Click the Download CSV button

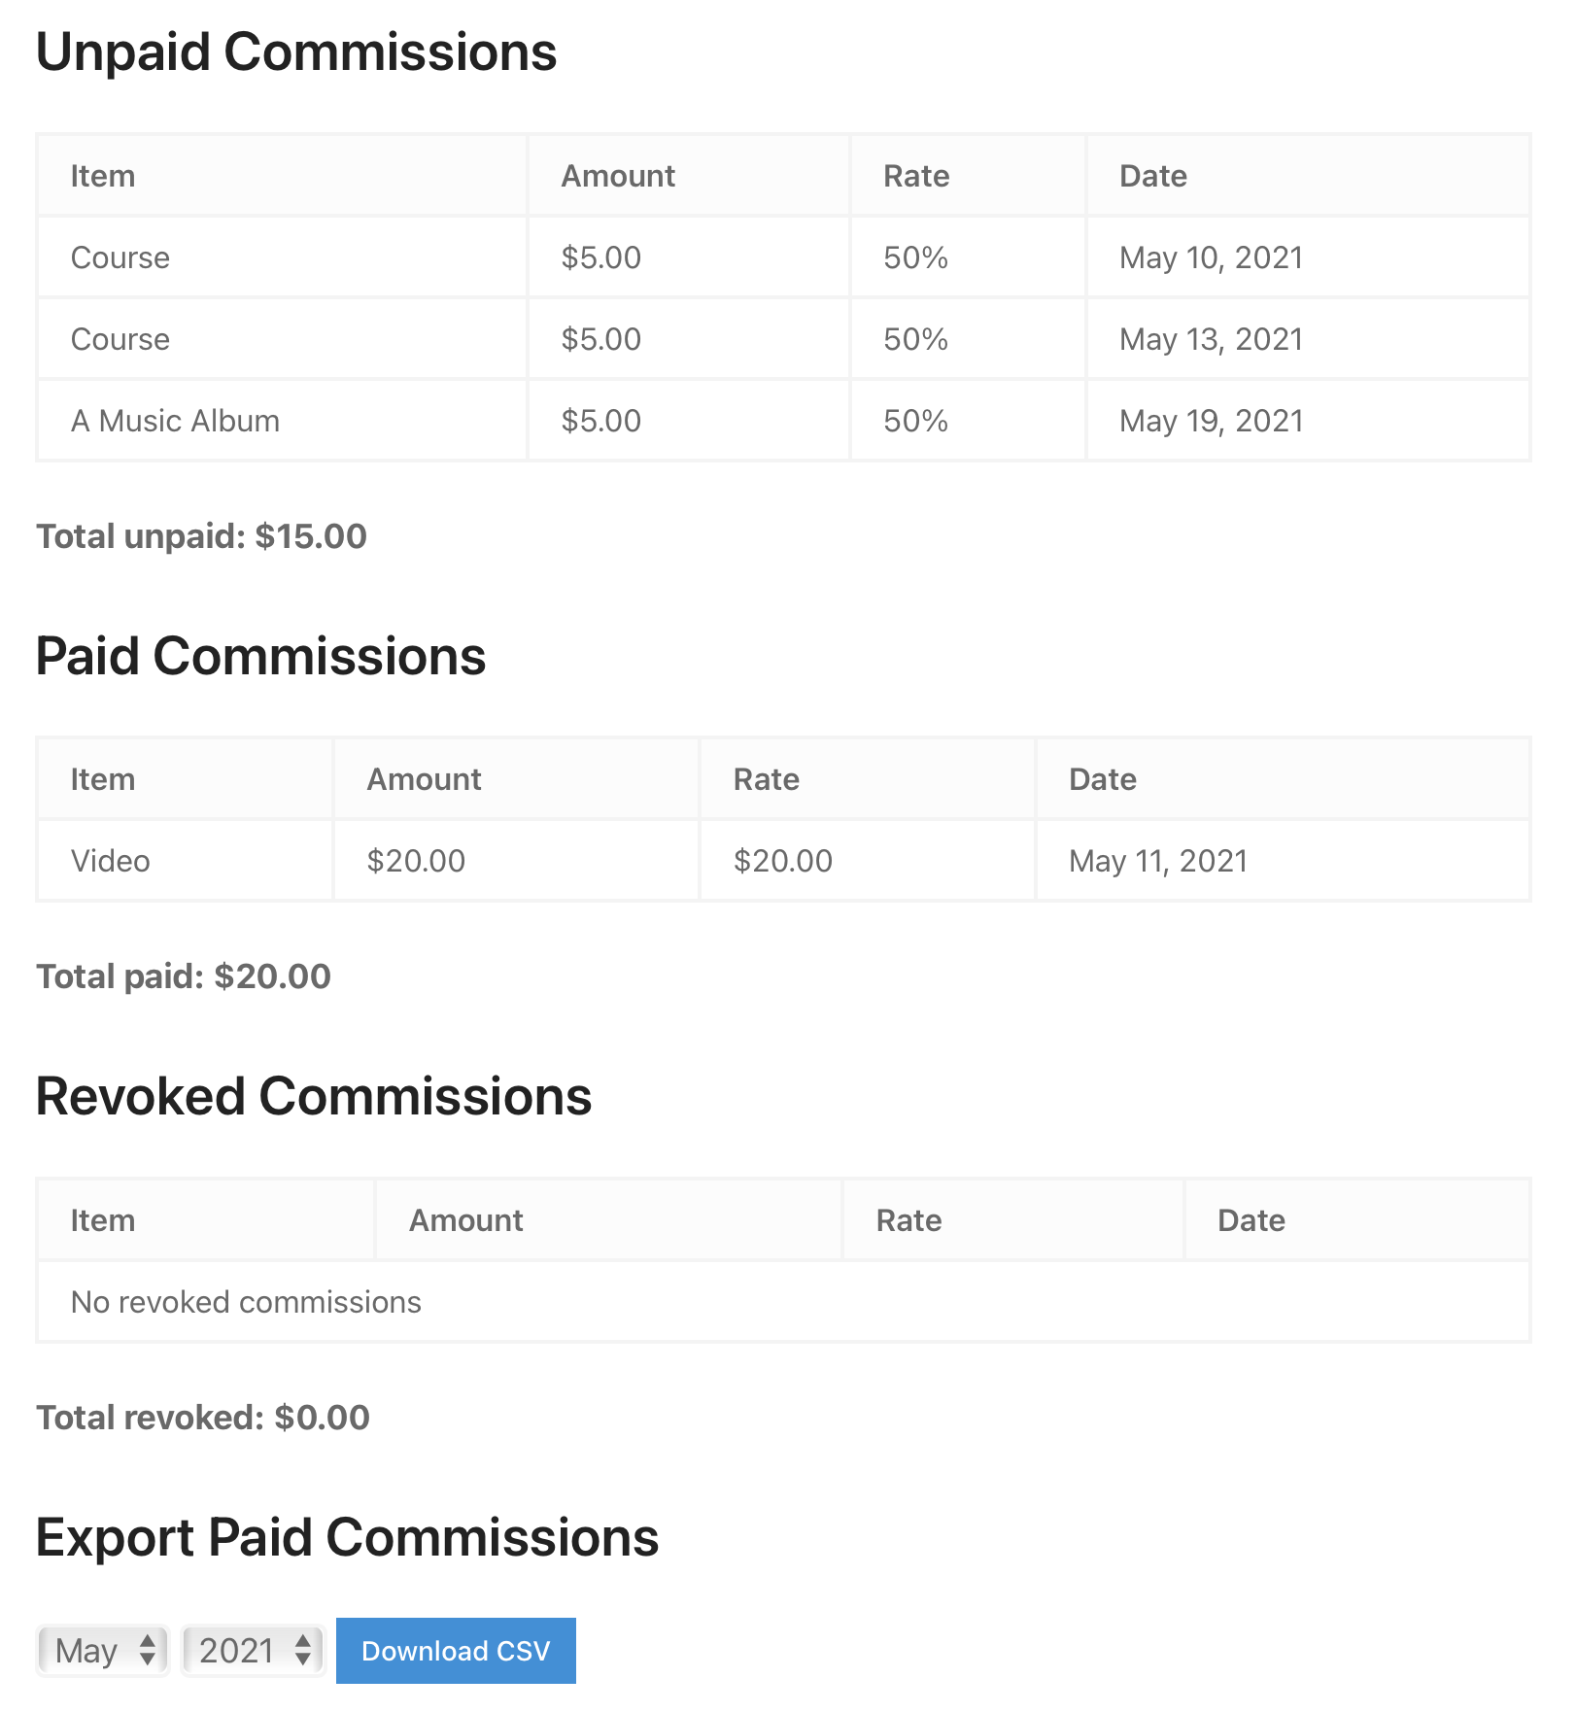[x=456, y=1651]
